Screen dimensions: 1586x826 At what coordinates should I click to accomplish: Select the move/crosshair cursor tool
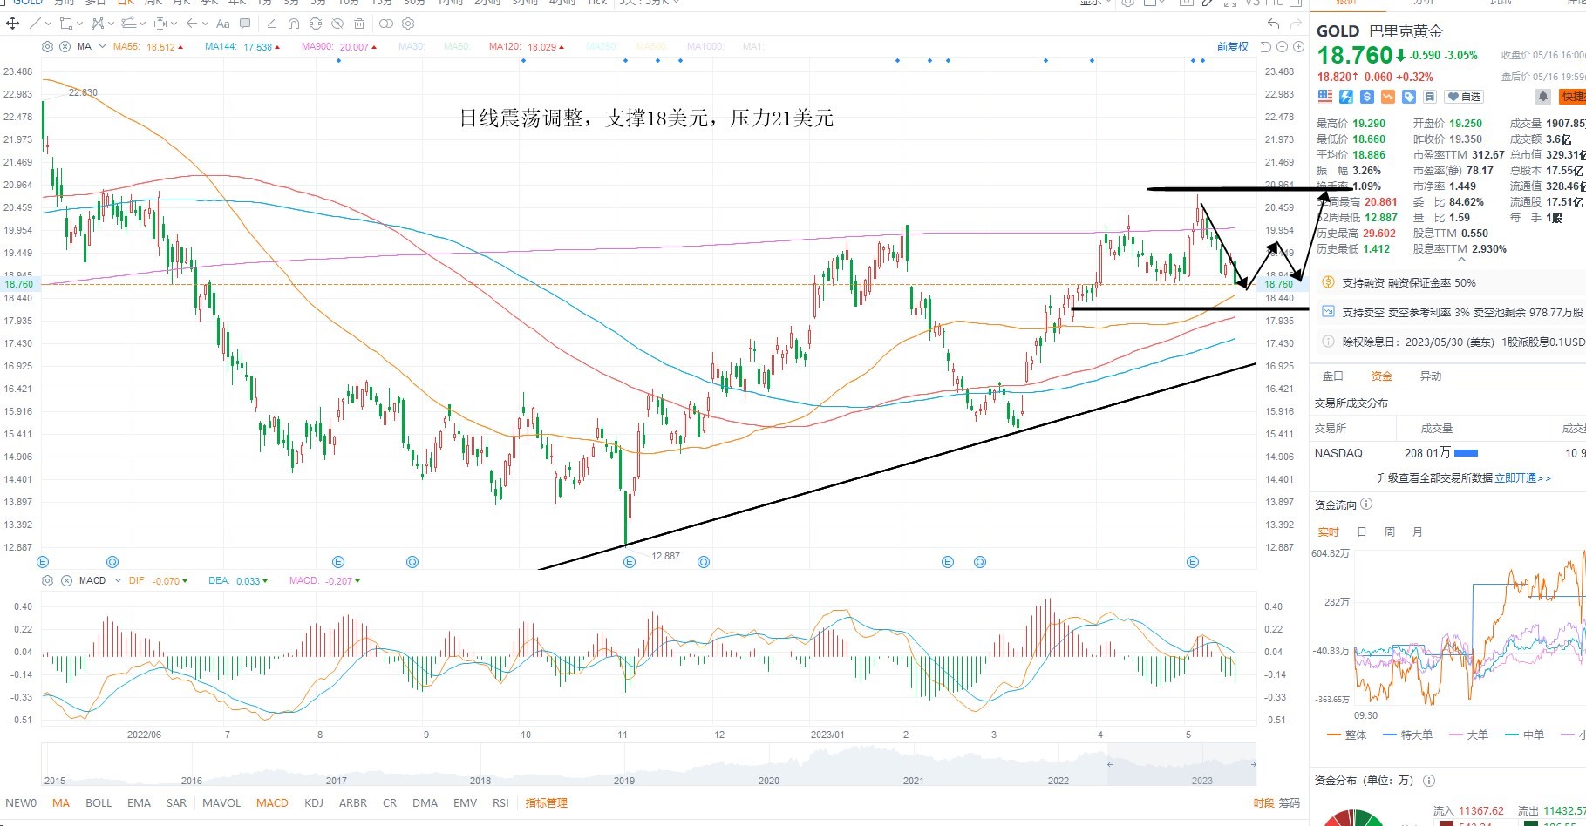(13, 24)
